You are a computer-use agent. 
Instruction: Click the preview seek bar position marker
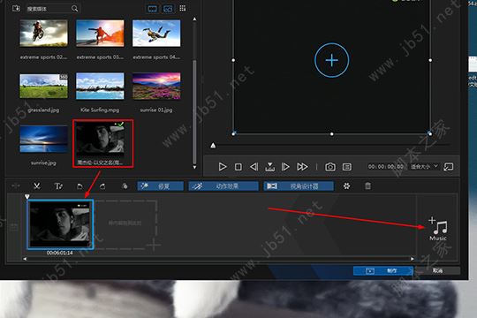213,146
